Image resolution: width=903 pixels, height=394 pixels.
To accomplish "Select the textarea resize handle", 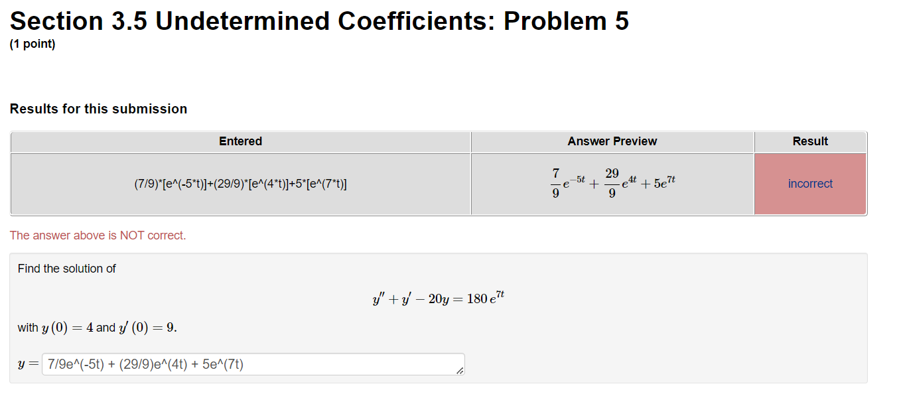I will coord(459,371).
